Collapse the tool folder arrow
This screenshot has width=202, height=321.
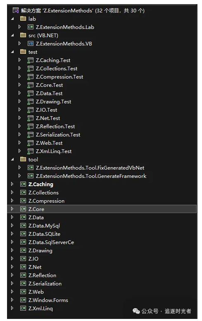pos(12,159)
